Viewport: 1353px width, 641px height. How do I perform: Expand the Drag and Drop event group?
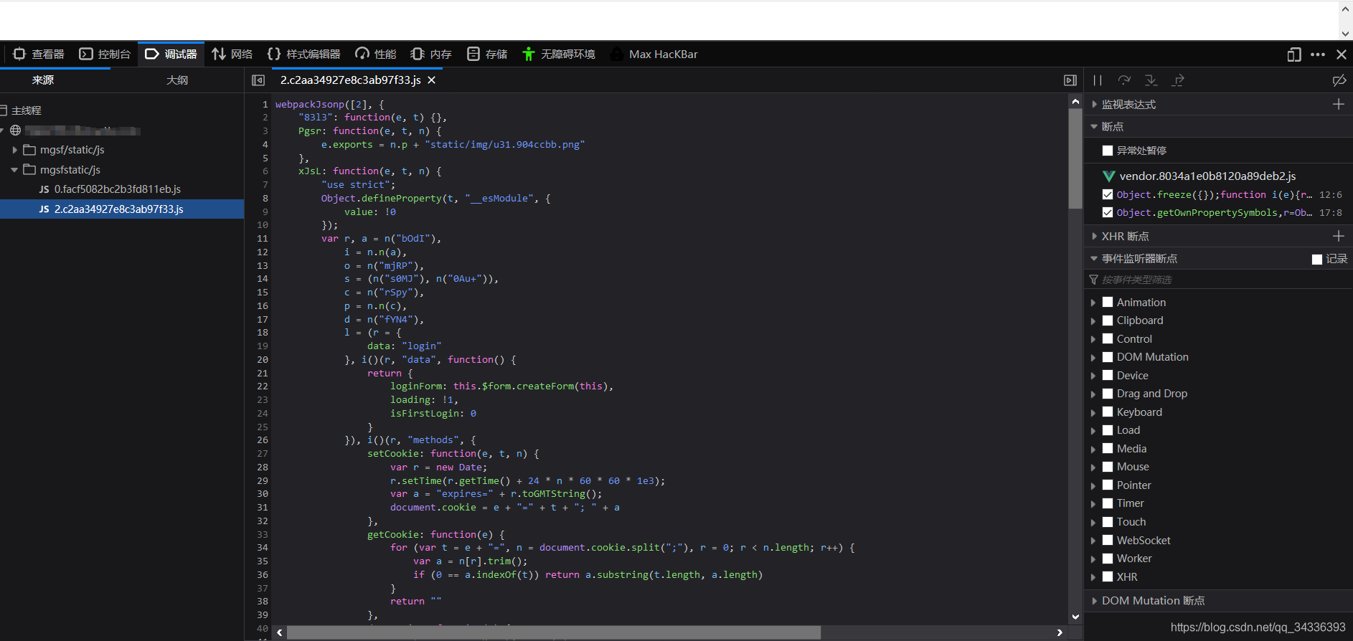tap(1093, 394)
